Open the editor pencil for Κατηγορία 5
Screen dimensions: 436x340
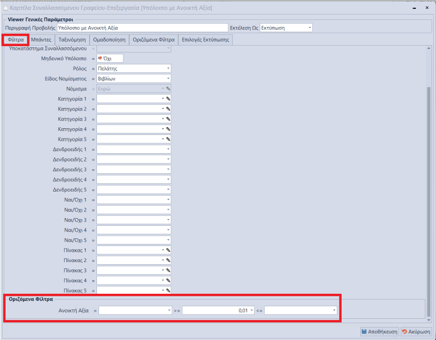pyautogui.click(x=168, y=139)
